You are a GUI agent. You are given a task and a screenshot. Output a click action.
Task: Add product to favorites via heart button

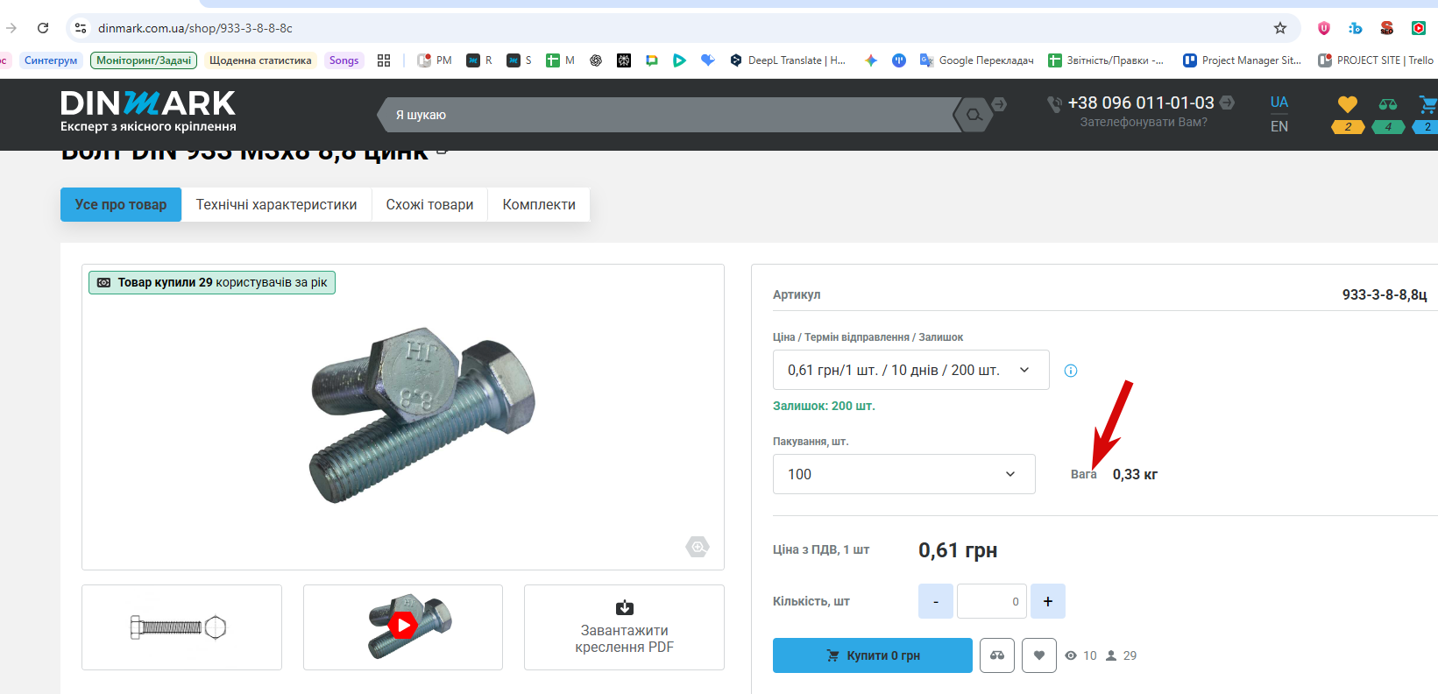coord(1039,655)
